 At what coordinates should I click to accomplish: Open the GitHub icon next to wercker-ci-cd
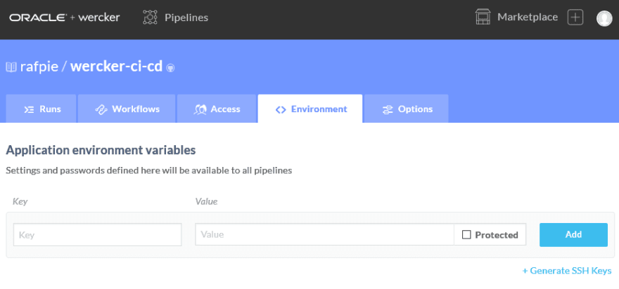[170, 68]
